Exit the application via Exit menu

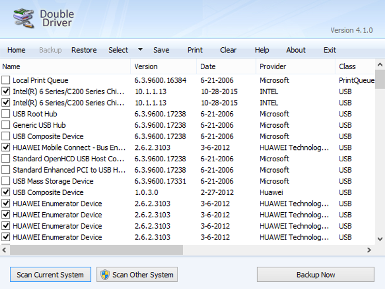coord(329,50)
